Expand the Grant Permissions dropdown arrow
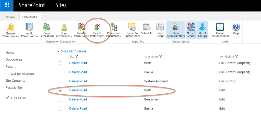This screenshot has width=261, height=115. 71,37
